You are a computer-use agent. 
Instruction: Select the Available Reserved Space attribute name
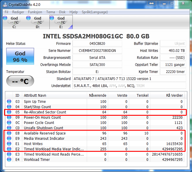[45, 133]
